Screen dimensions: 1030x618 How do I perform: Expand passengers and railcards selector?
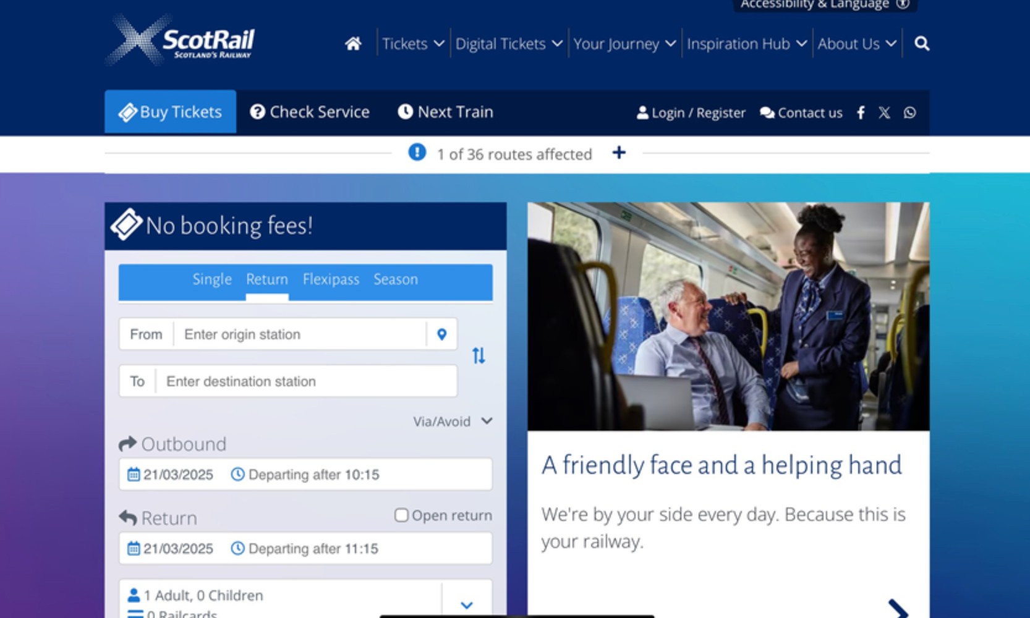tap(467, 604)
